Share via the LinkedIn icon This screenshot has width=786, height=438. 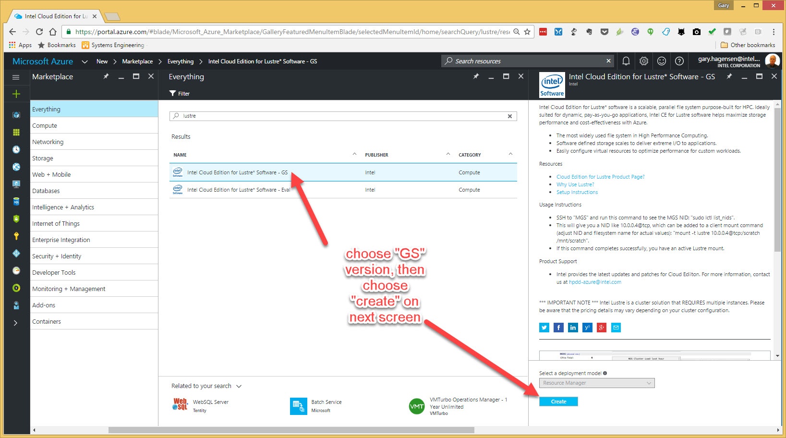pos(573,328)
